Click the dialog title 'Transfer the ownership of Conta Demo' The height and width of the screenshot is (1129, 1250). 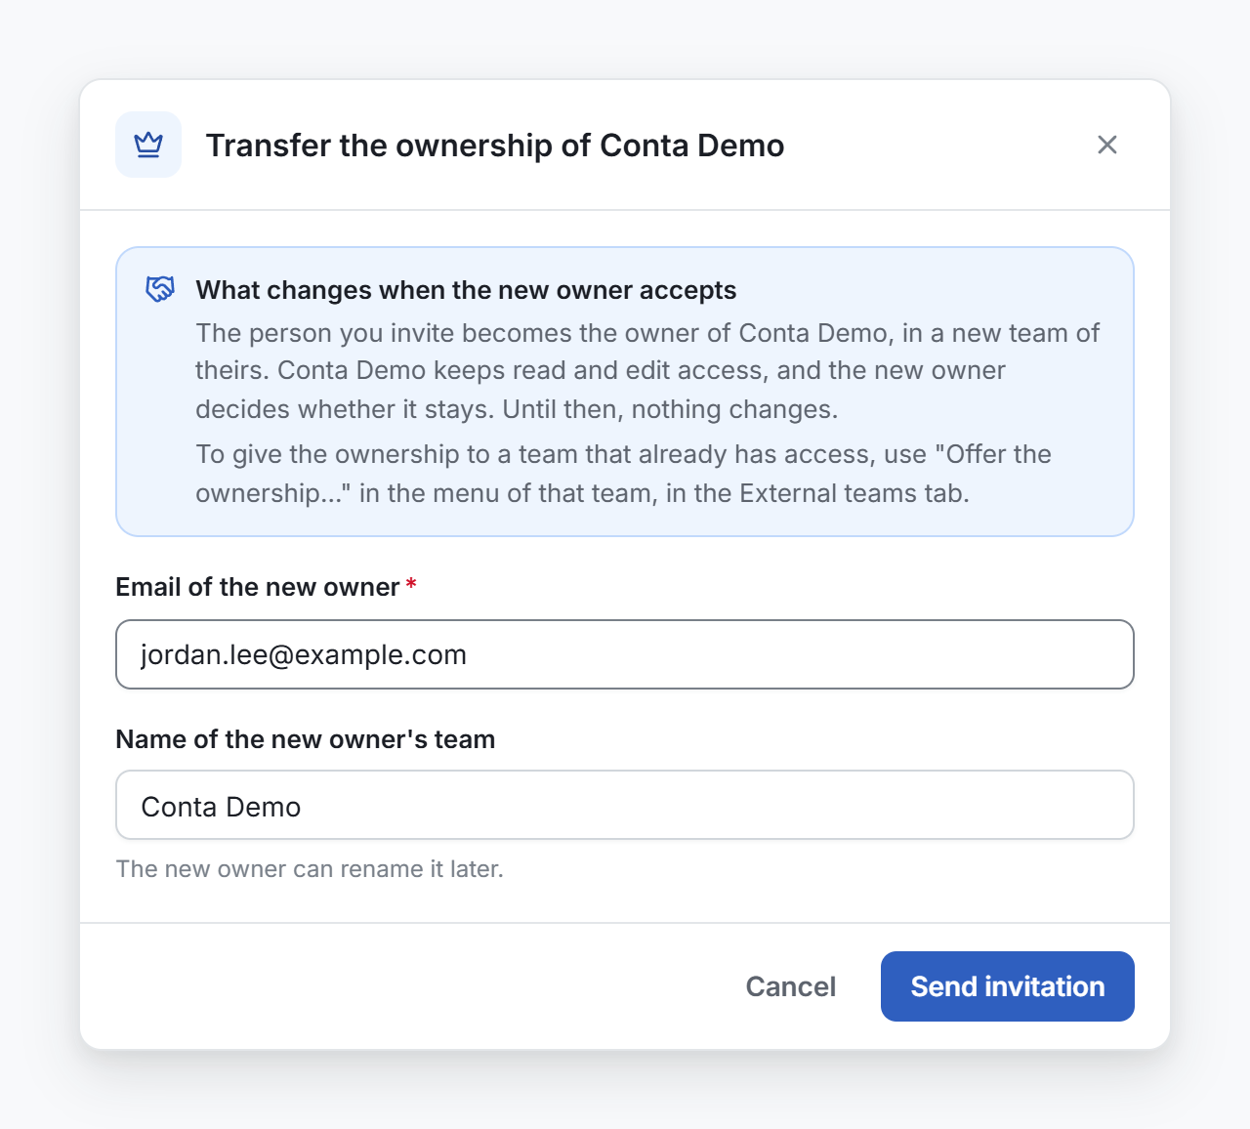495,146
